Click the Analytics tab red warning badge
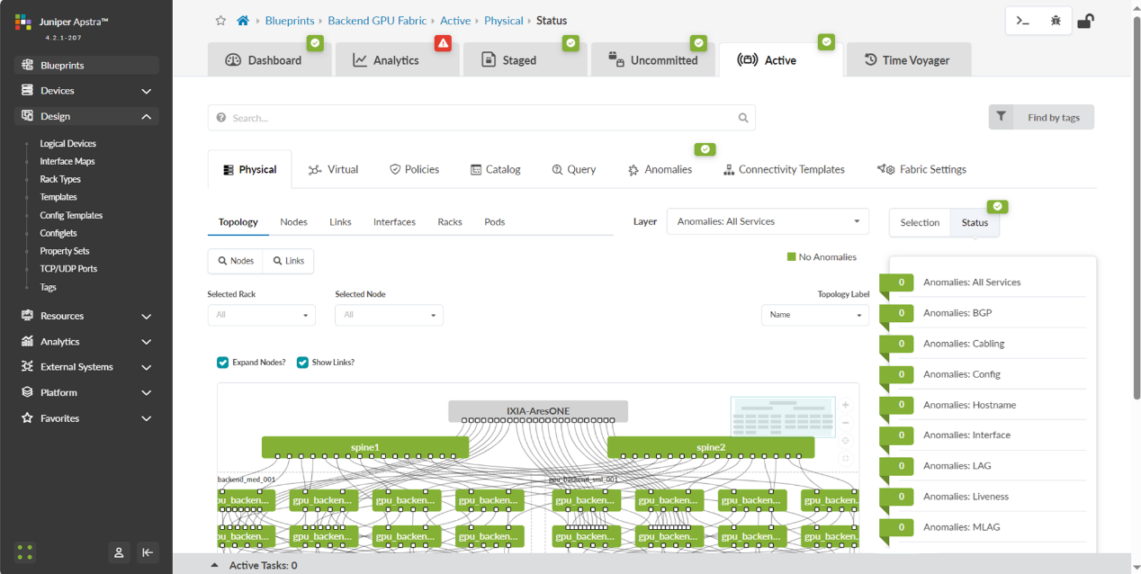1141x574 pixels. (443, 42)
